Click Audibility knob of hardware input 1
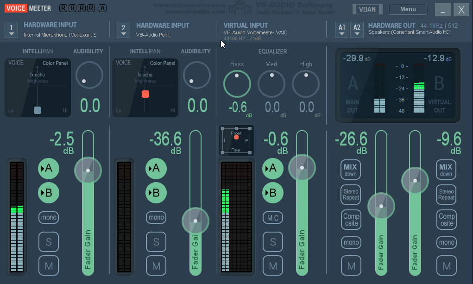 (x=89, y=75)
